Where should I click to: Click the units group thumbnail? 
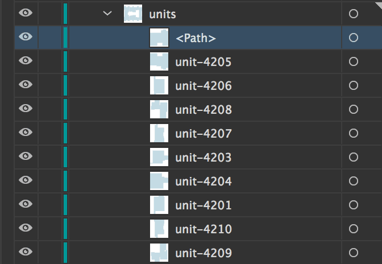click(x=132, y=13)
